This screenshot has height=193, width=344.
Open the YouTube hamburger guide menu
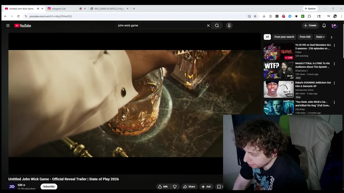8,25
